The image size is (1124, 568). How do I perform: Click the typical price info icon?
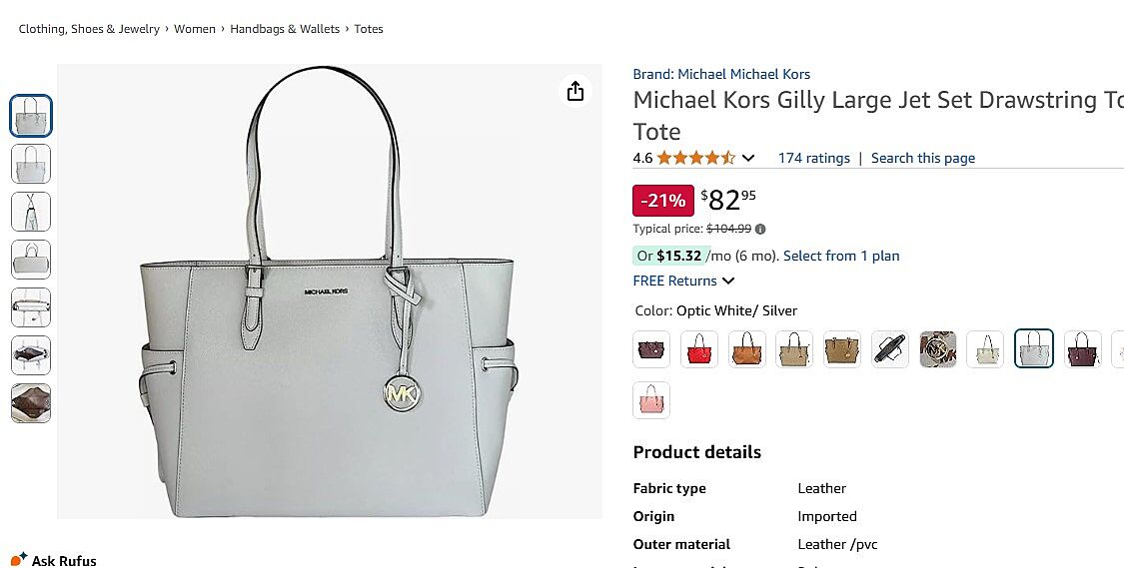pyautogui.click(x=760, y=229)
